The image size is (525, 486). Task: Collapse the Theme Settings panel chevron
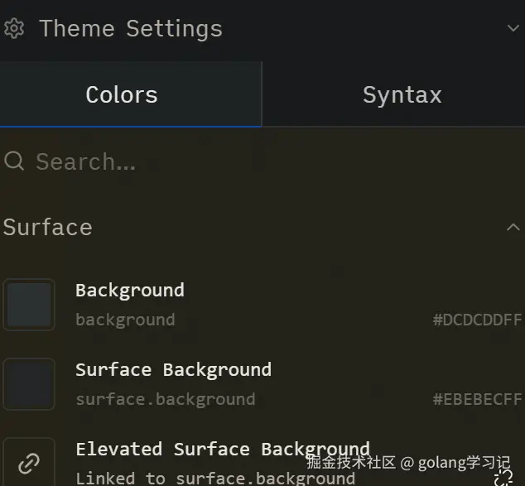tap(513, 29)
